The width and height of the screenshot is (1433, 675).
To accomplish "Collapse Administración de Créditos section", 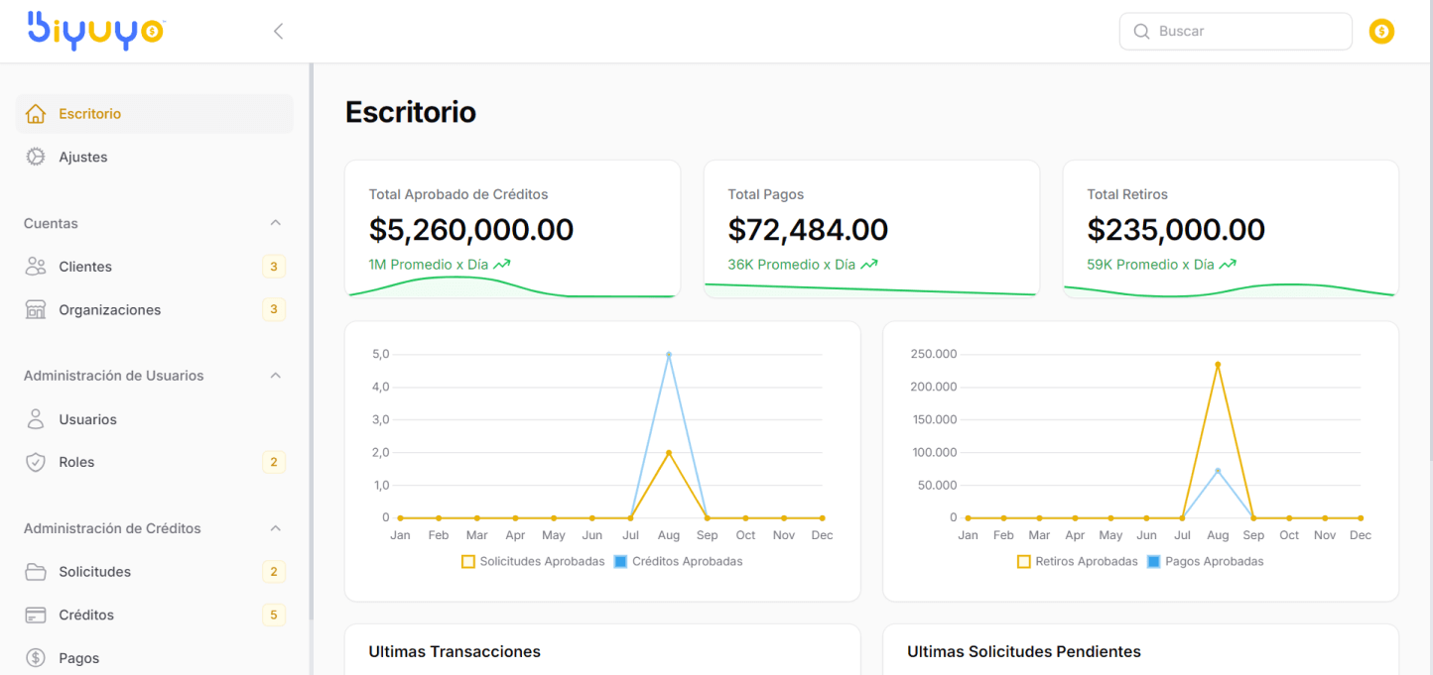I will (276, 528).
